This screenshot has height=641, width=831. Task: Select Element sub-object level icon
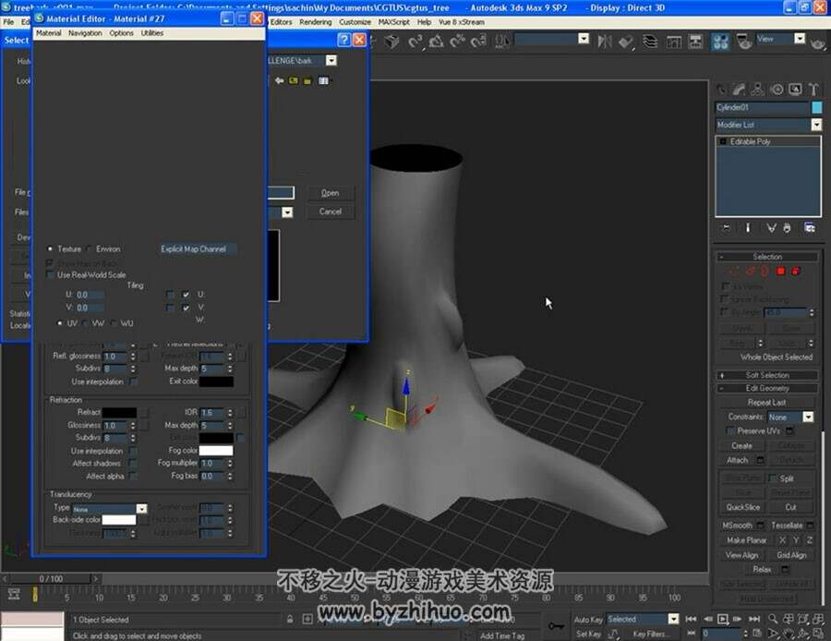point(796,272)
